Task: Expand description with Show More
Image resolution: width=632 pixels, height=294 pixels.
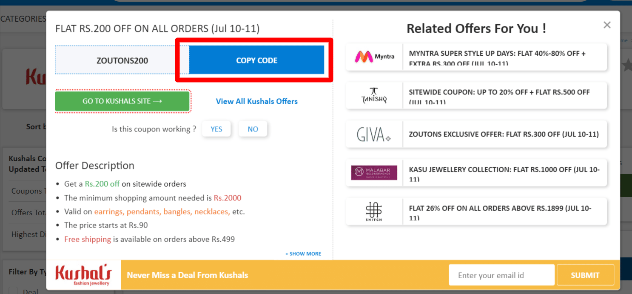Action: point(303,254)
